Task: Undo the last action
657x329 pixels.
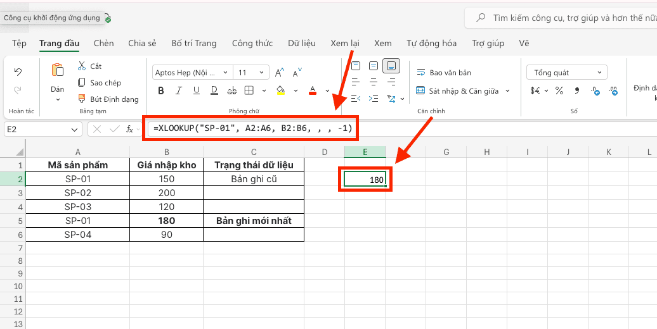Action: click(18, 72)
